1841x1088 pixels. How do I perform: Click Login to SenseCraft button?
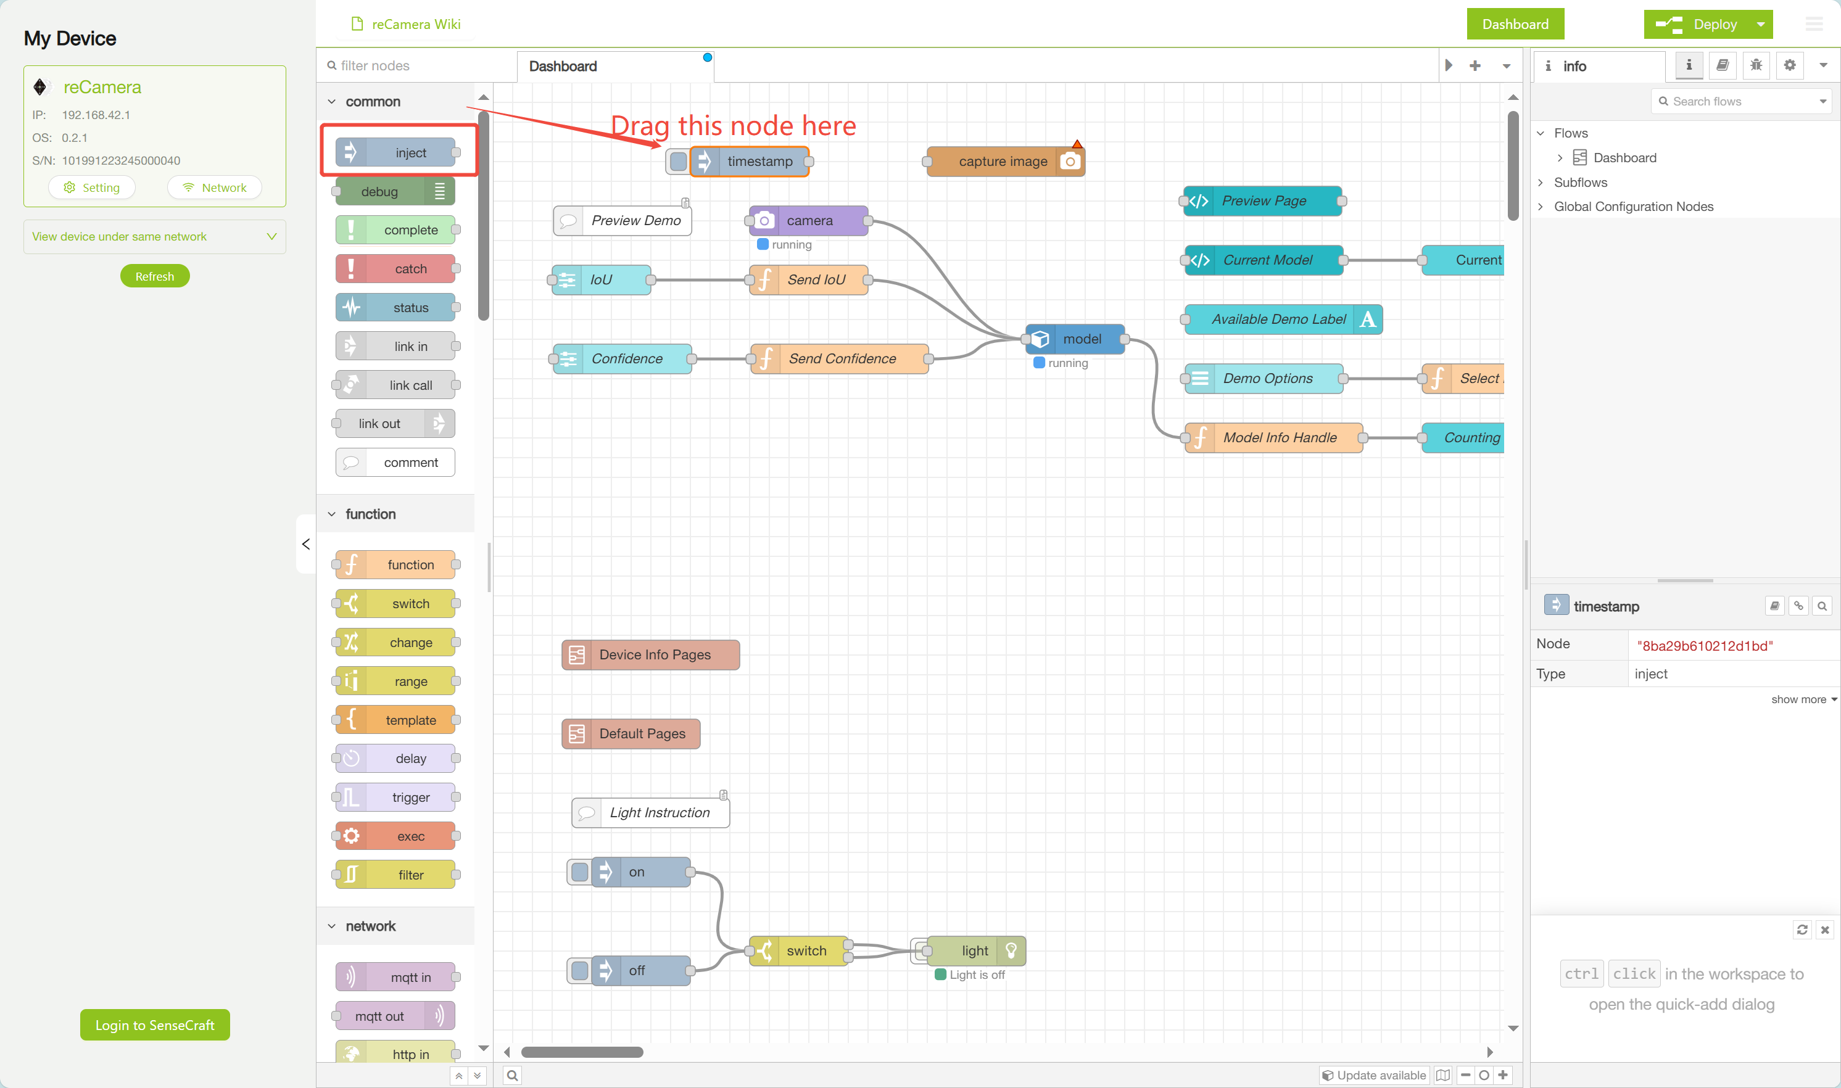click(x=155, y=1024)
